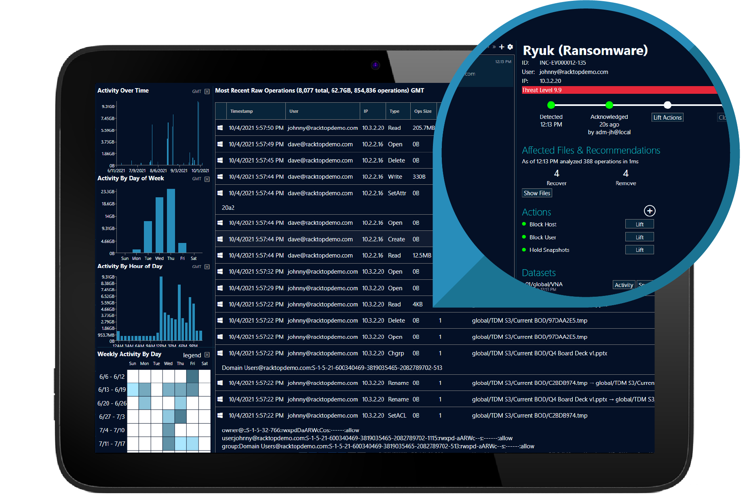The image size is (747, 494).
Task: Click the Lift Actions button
Action: [667, 118]
